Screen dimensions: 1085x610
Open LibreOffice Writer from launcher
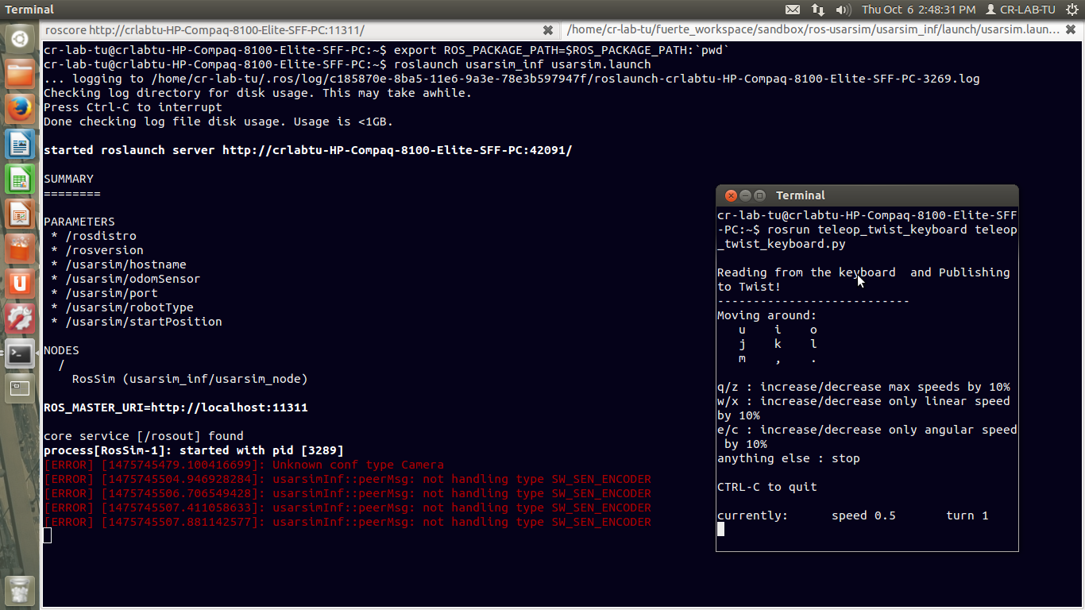click(x=20, y=145)
